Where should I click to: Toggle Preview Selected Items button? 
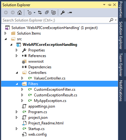(70, 12)
